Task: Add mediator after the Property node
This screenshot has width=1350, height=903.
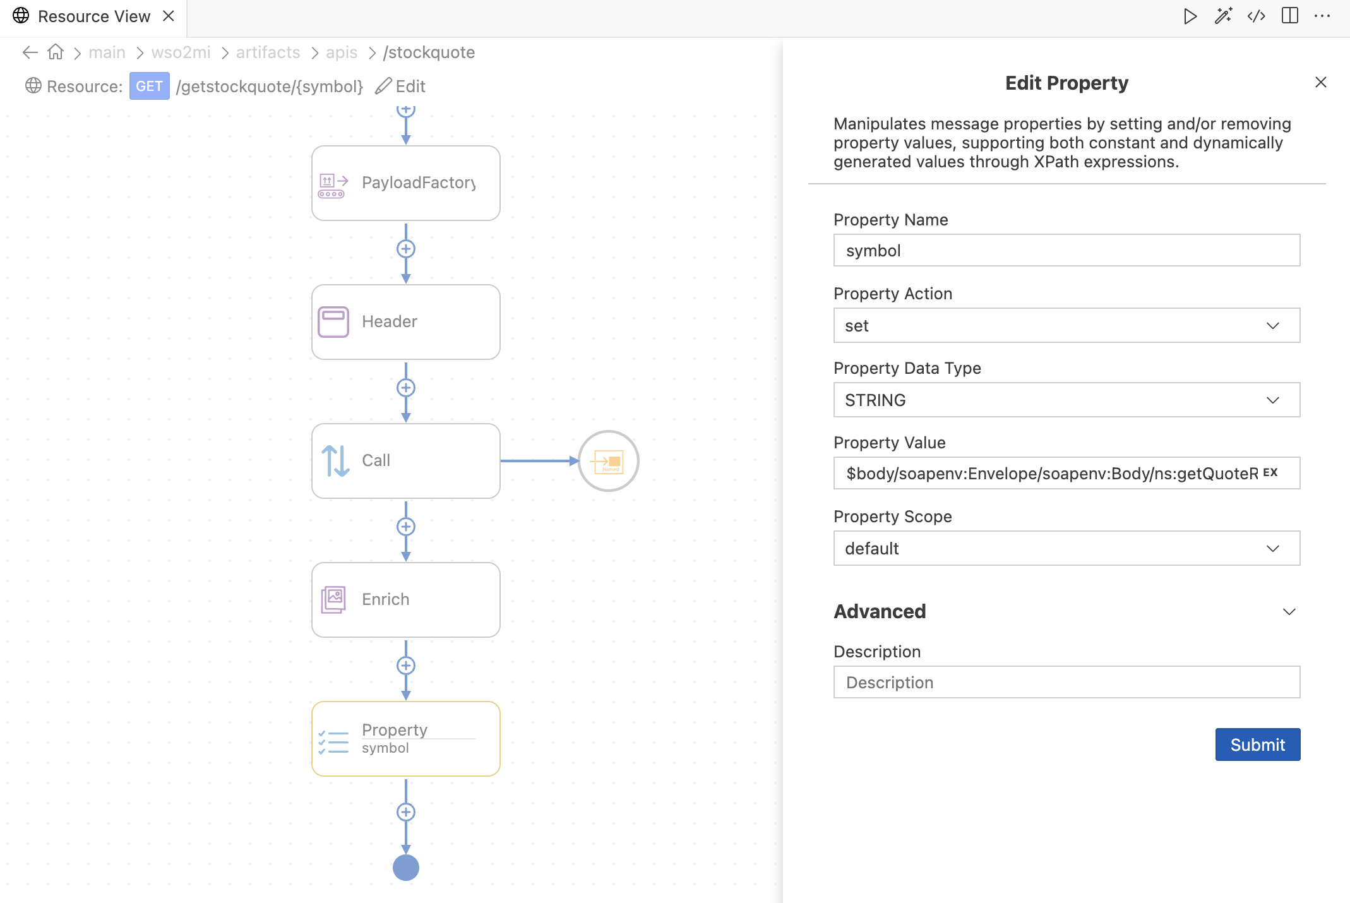Action: coord(406,812)
